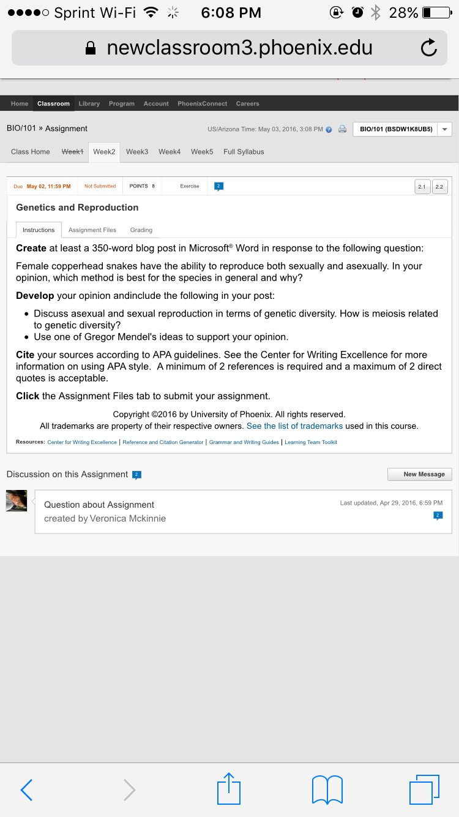Go to Week3 tab

137,152
